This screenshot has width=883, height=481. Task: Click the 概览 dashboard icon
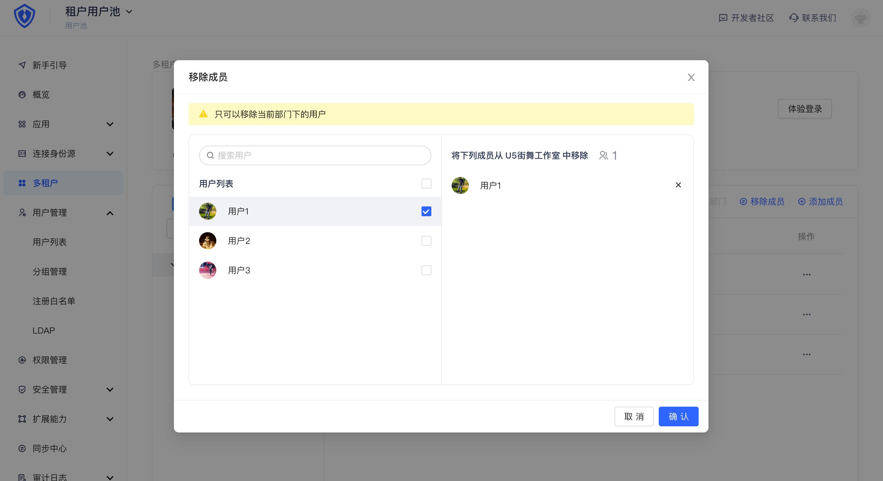pos(22,95)
